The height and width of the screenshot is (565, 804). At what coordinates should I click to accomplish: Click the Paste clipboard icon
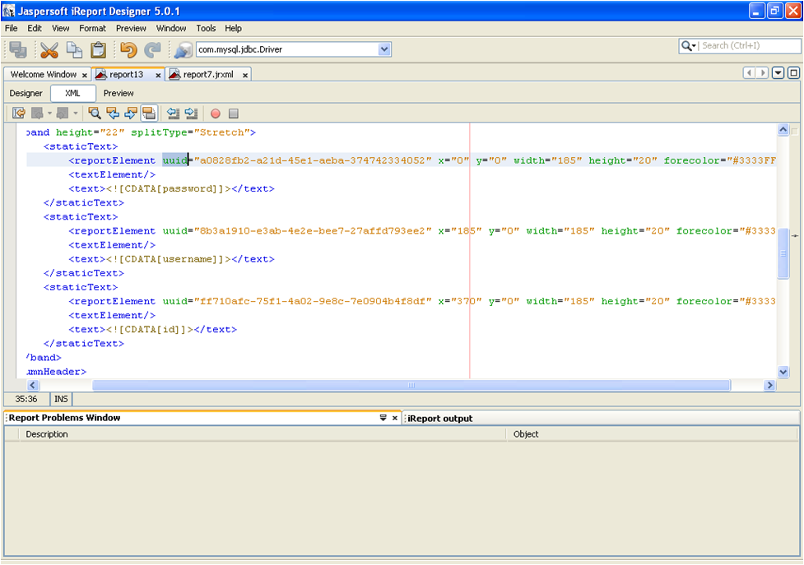(98, 50)
